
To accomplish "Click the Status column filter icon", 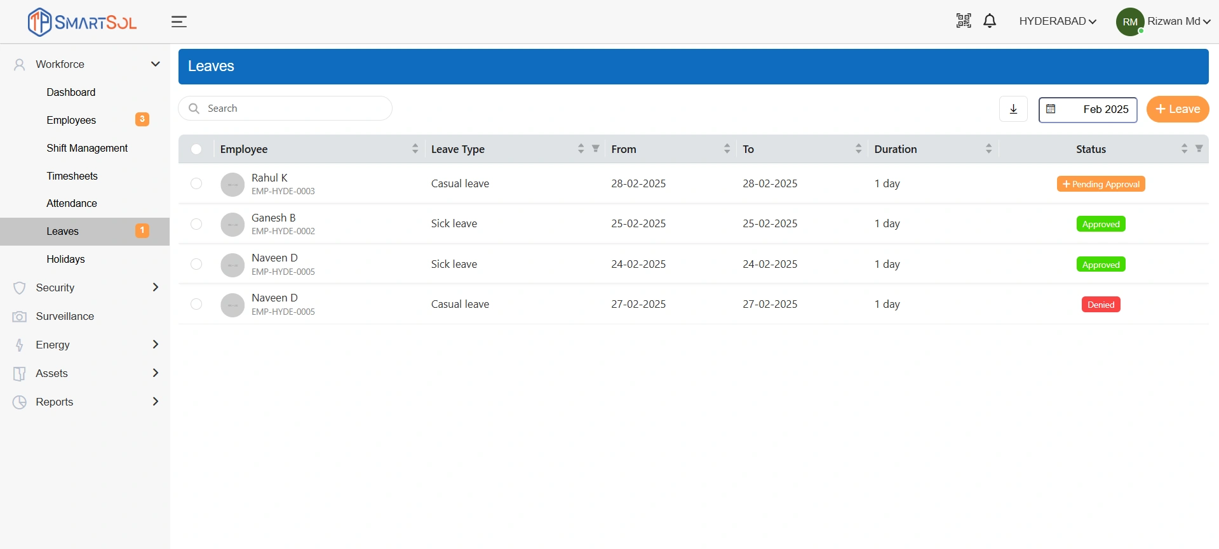I will [1199, 149].
